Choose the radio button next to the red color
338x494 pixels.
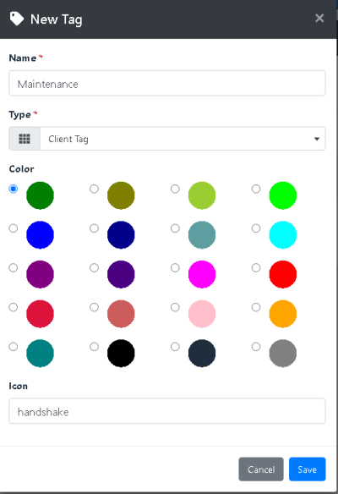point(256,268)
